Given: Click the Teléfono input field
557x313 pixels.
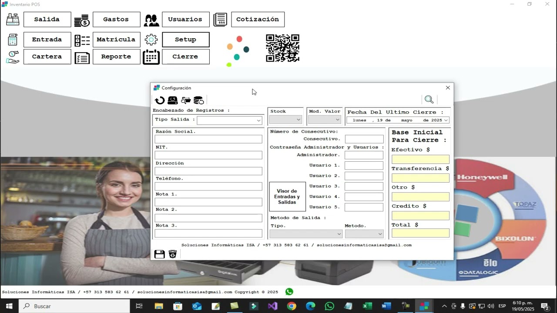Looking at the screenshot, I should [x=208, y=186].
